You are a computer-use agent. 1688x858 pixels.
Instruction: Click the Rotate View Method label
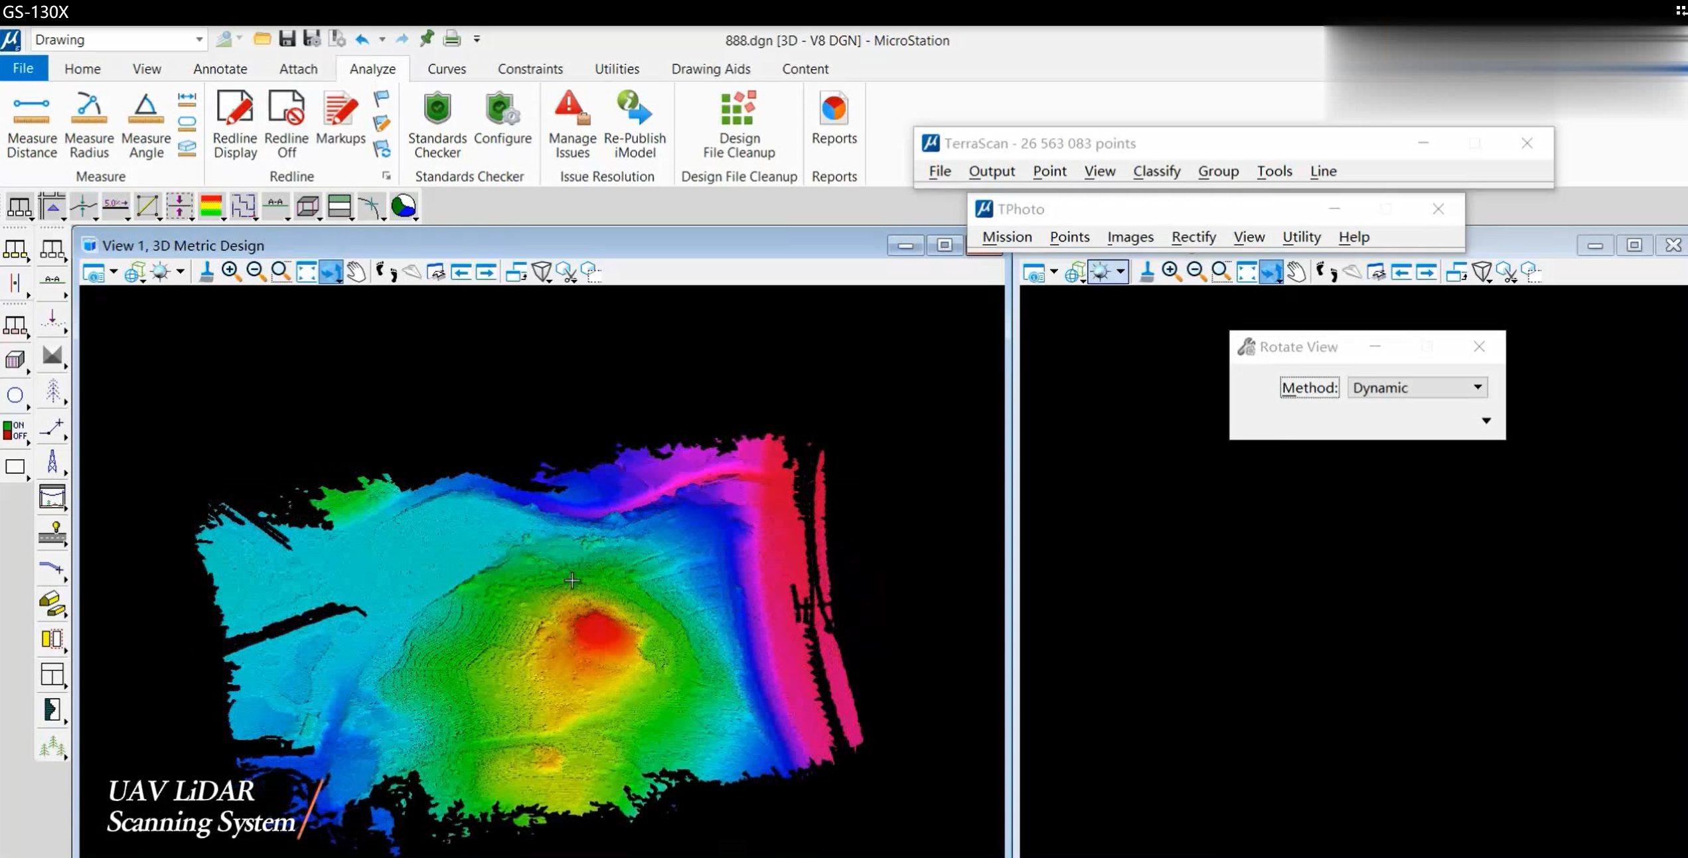pos(1310,388)
